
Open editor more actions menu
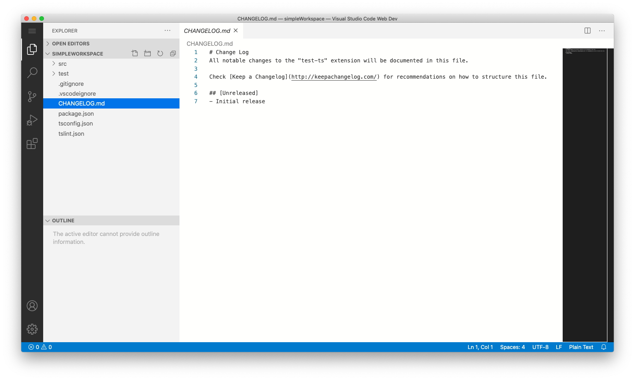[x=602, y=31]
